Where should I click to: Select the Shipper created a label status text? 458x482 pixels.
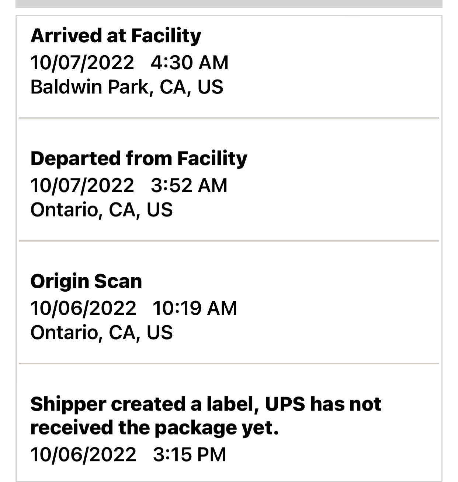pyautogui.click(x=205, y=416)
